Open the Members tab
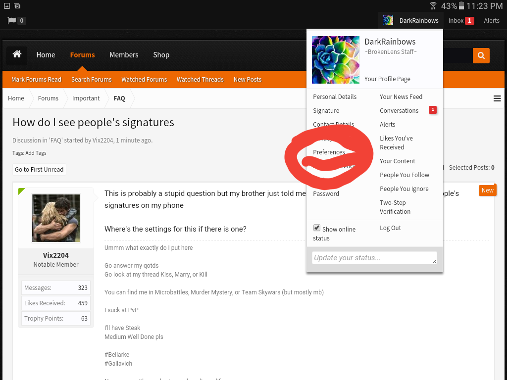Image resolution: width=507 pixels, height=380 pixels. pyautogui.click(x=124, y=55)
